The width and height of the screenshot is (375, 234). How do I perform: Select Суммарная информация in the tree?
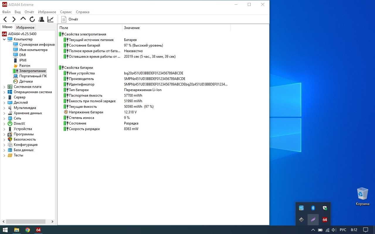[34, 45]
